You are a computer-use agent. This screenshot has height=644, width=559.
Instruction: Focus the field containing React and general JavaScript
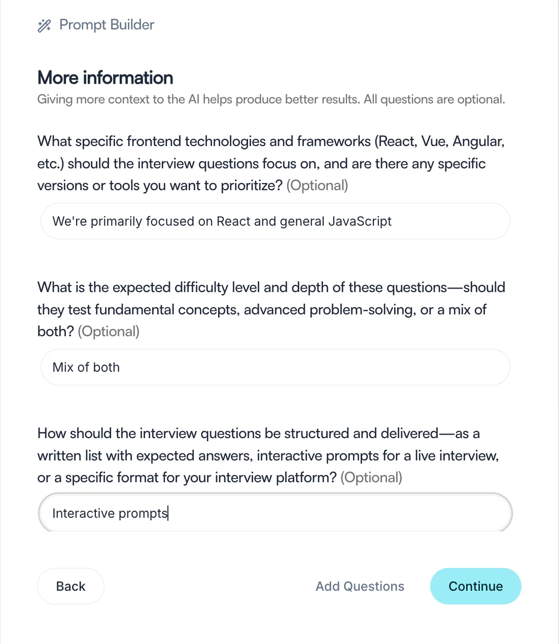point(275,221)
